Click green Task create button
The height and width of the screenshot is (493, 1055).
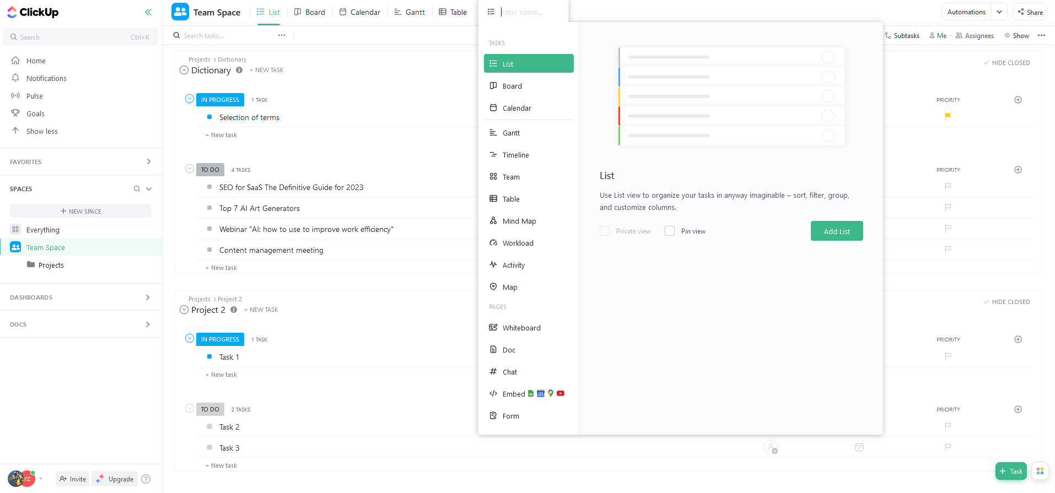1011,471
